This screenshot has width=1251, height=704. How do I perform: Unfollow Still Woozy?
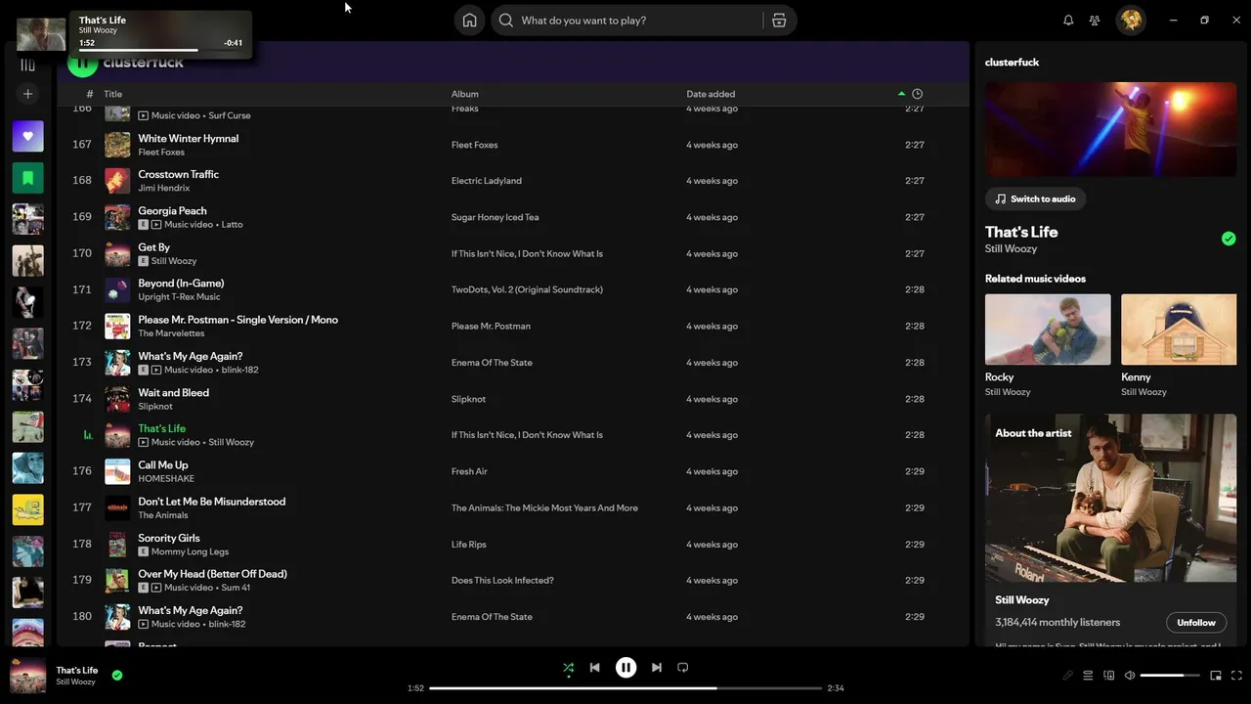click(x=1196, y=623)
